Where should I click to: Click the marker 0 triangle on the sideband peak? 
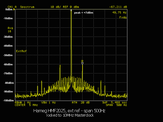[82, 63]
